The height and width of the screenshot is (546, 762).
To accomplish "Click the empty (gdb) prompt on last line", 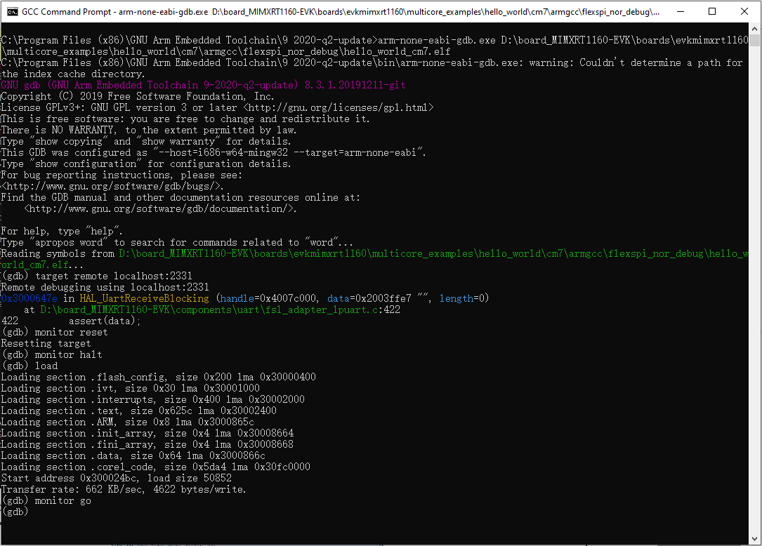I will (15, 512).
